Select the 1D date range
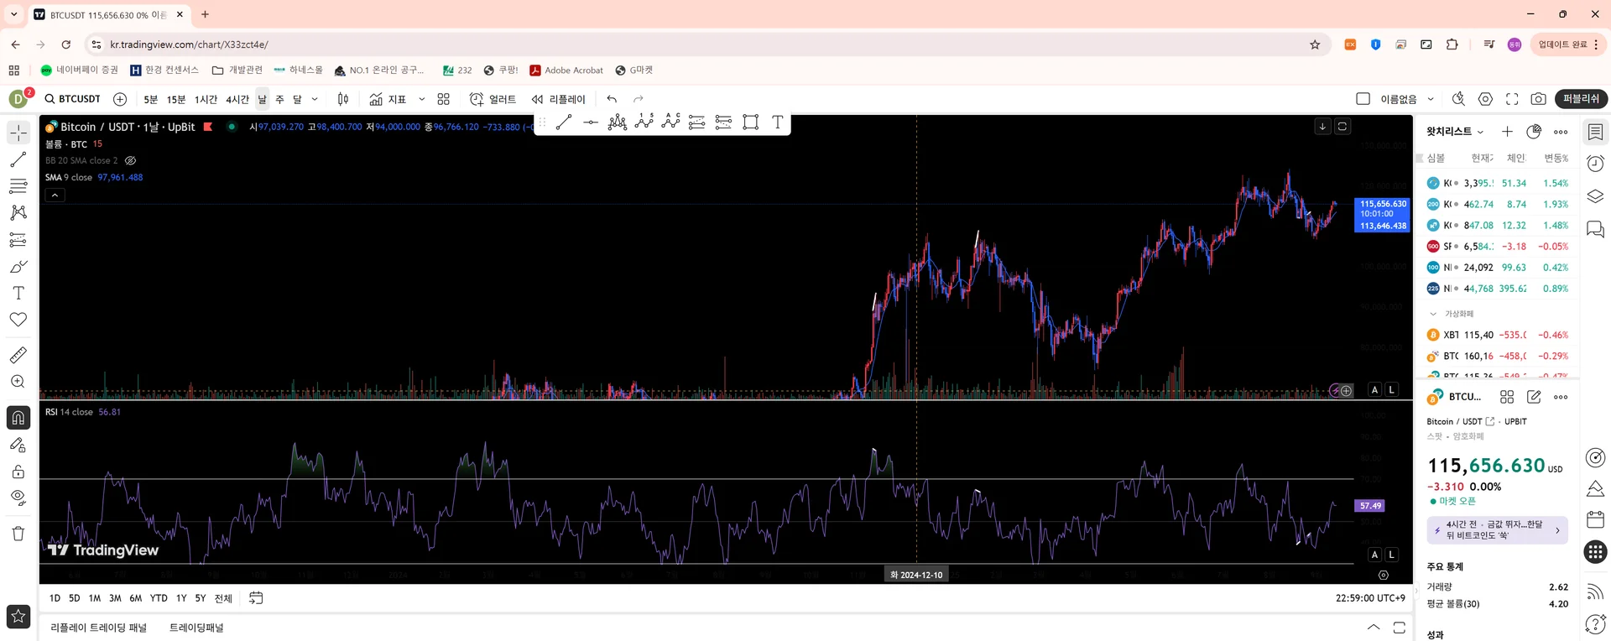This screenshot has height=641, width=1611. 55,598
